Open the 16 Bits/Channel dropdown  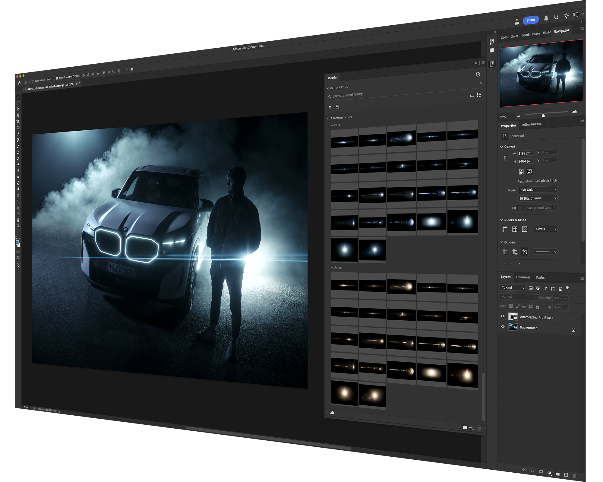(x=538, y=198)
